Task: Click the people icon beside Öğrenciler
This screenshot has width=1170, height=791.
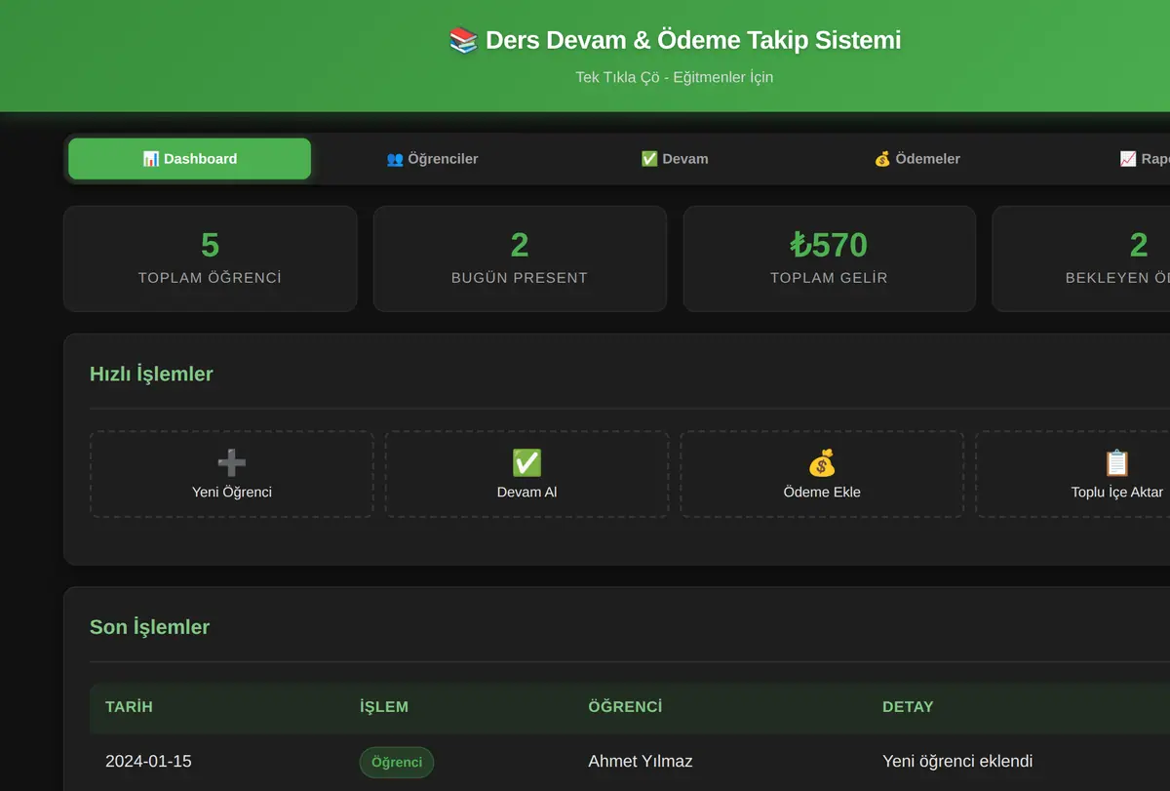Action: click(395, 159)
